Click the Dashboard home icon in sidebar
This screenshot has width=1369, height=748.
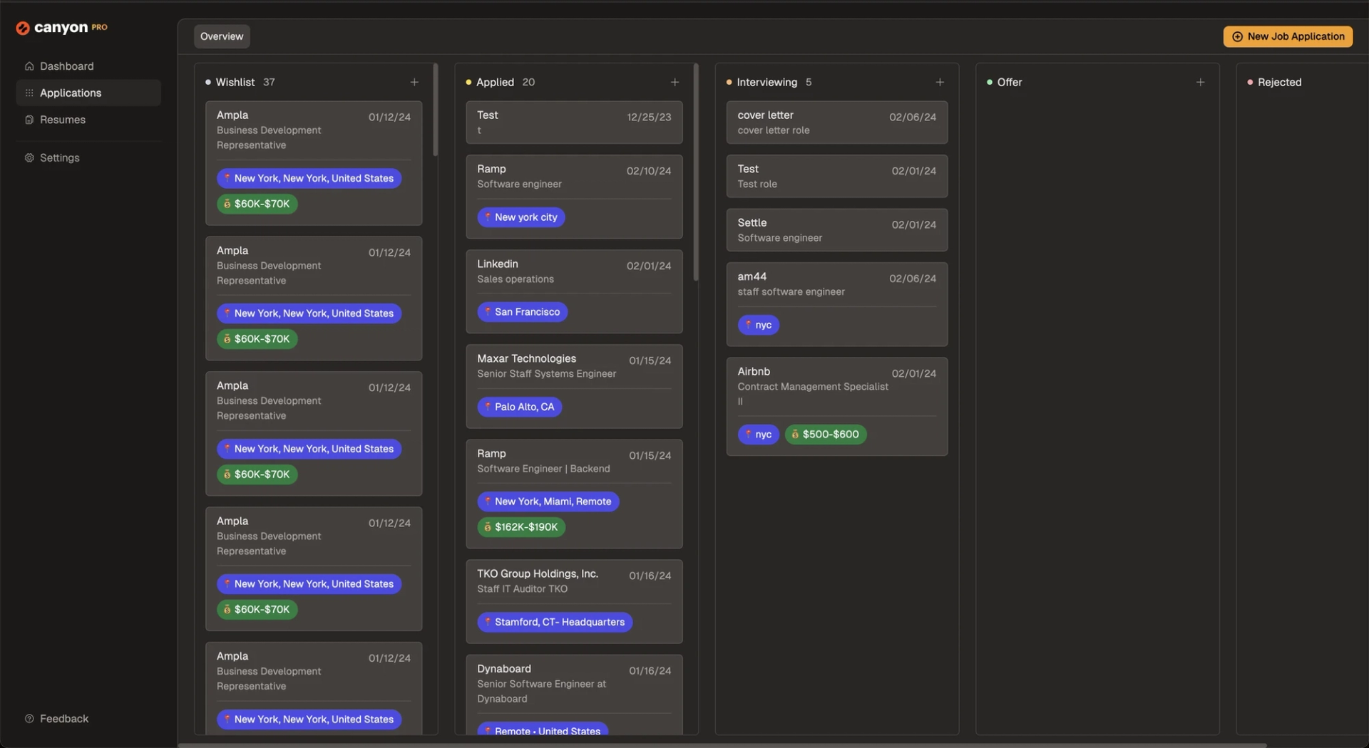click(x=29, y=66)
